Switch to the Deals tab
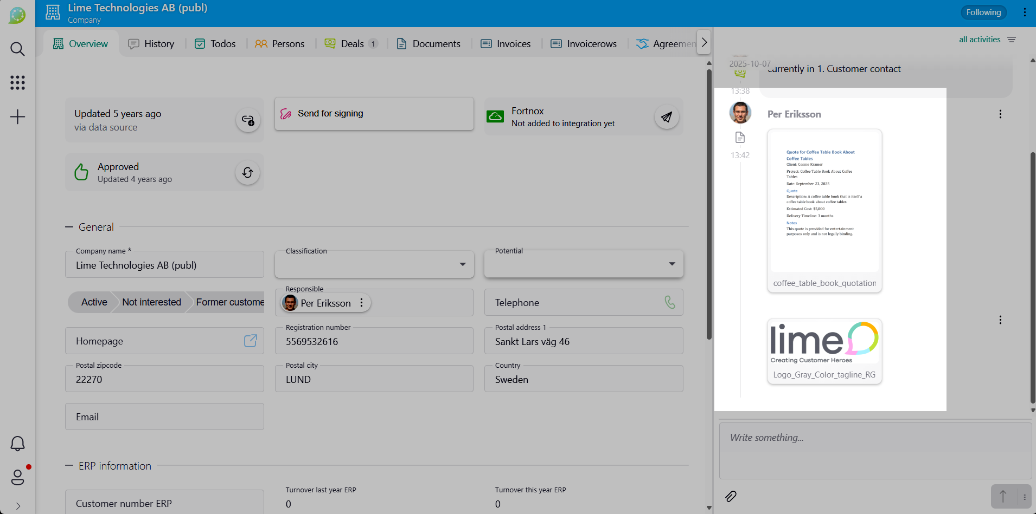Screen dimensions: 1036x514 pyautogui.click(x=351, y=44)
